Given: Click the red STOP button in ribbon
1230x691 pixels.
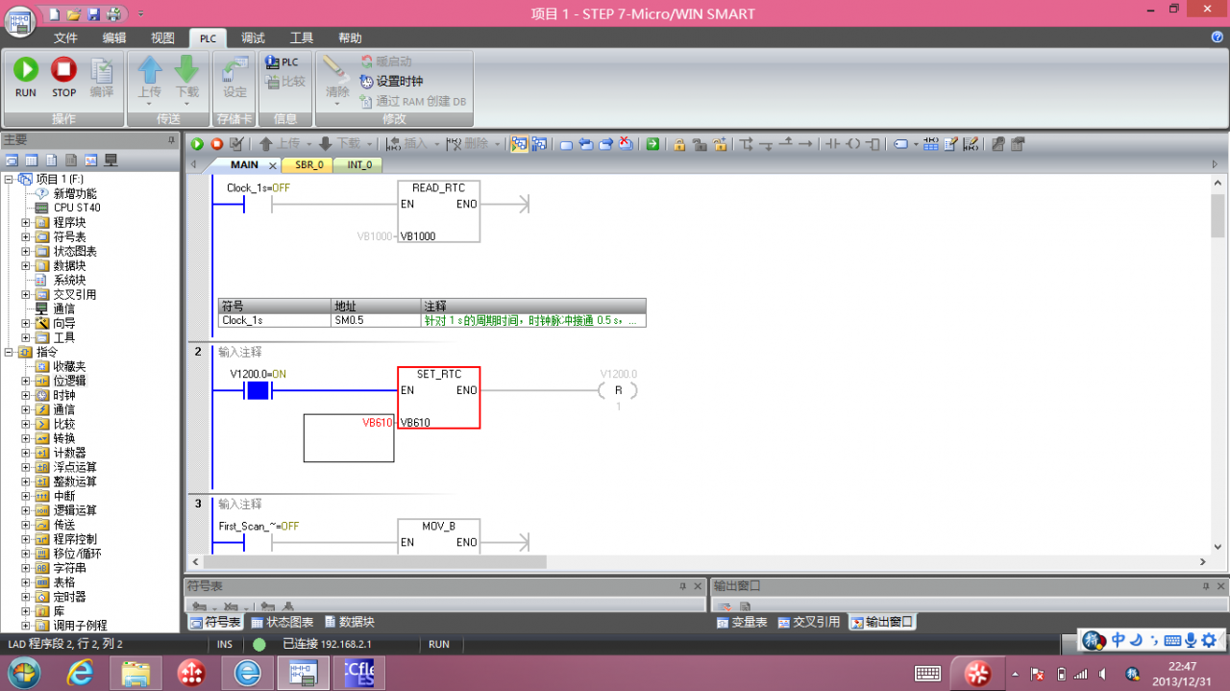Looking at the screenshot, I should (63, 78).
